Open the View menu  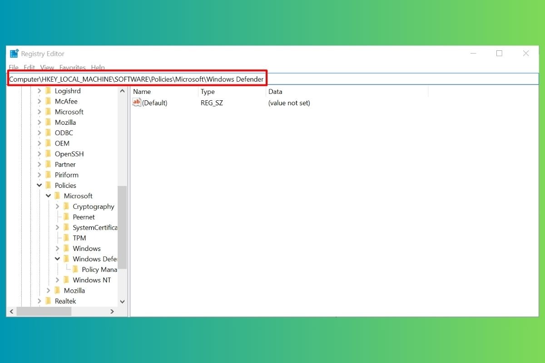click(x=47, y=68)
